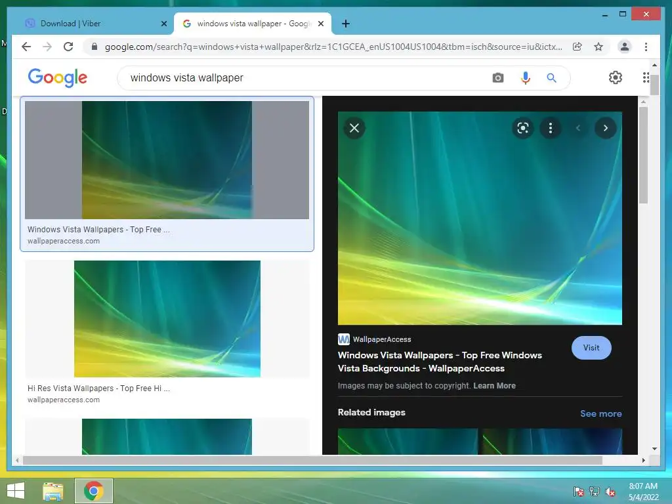Close the Download | Viber tab

click(164, 24)
